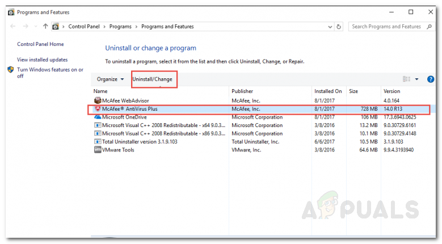
Task: Click the change view icon
Action: coord(406,79)
